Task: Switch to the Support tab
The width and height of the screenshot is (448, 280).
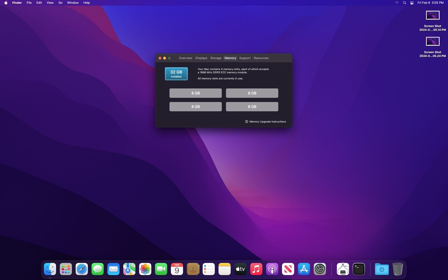Action: click(245, 58)
